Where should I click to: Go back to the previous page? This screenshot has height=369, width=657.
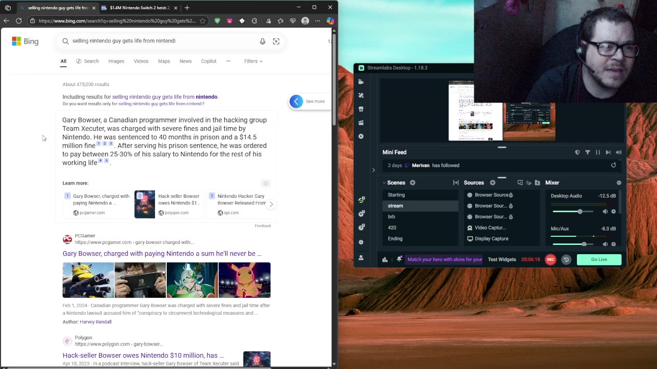[6, 21]
